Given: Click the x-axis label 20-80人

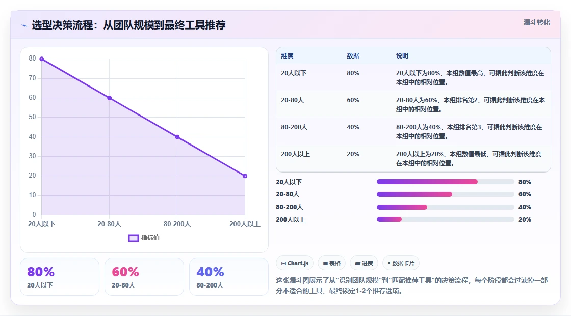Looking at the screenshot, I should click(x=109, y=224).
